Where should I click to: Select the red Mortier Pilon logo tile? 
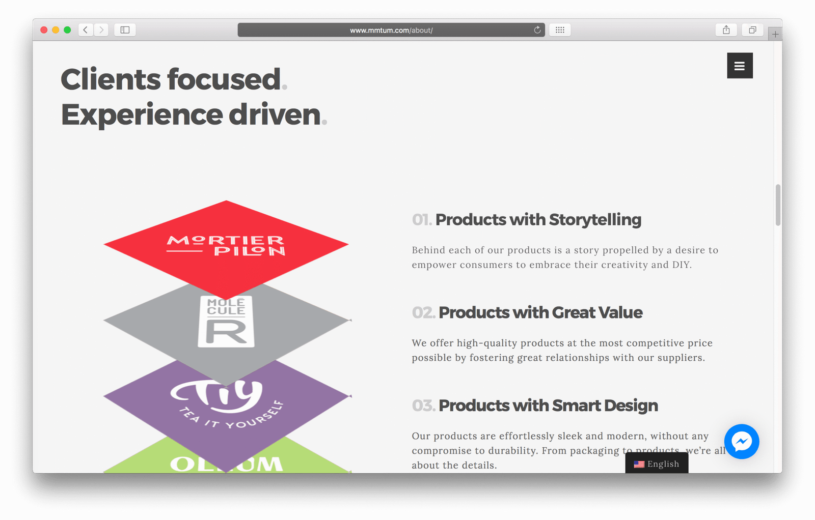click(226, 245)
